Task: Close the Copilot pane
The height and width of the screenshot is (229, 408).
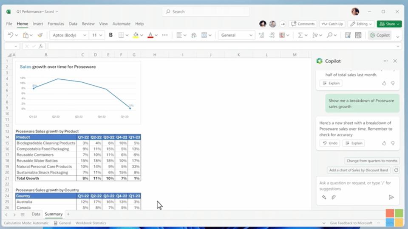Action: pos(395,61)
